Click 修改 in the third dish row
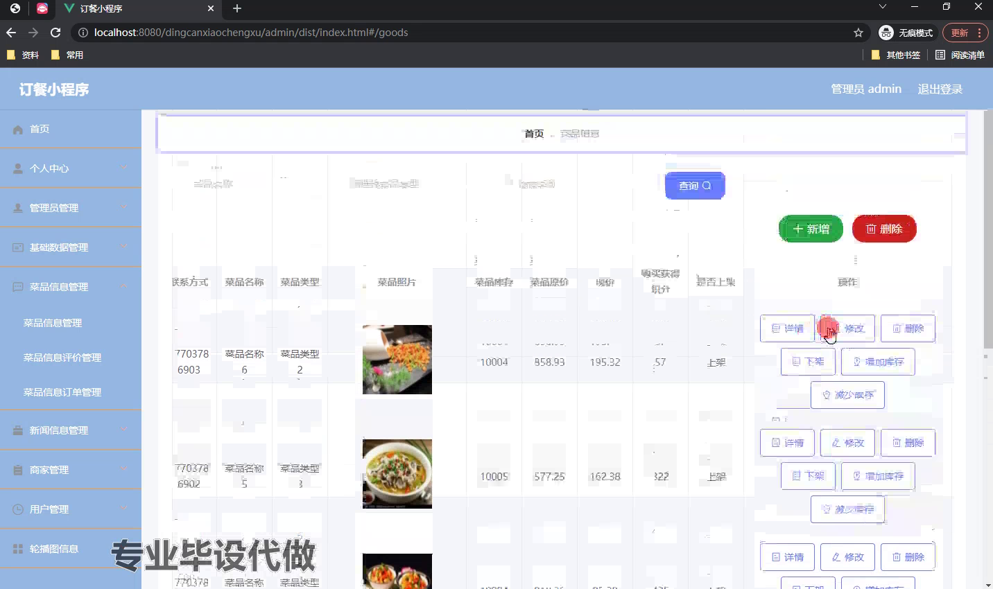The image size is (993, 589). tap(847, 557)
